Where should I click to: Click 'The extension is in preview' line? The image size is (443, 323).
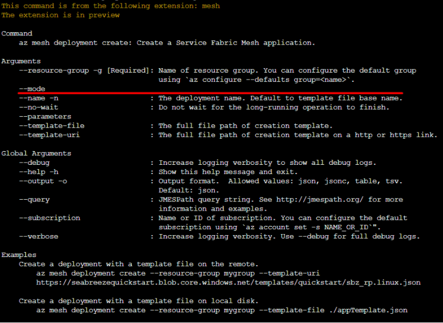(60, 15)
